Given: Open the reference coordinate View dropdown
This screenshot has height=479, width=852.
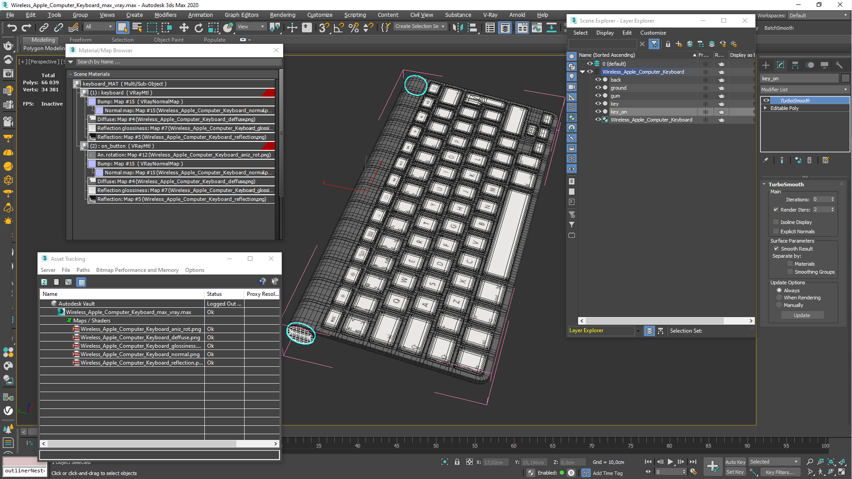Looking at the screenshot, I should tap(251, 27).
